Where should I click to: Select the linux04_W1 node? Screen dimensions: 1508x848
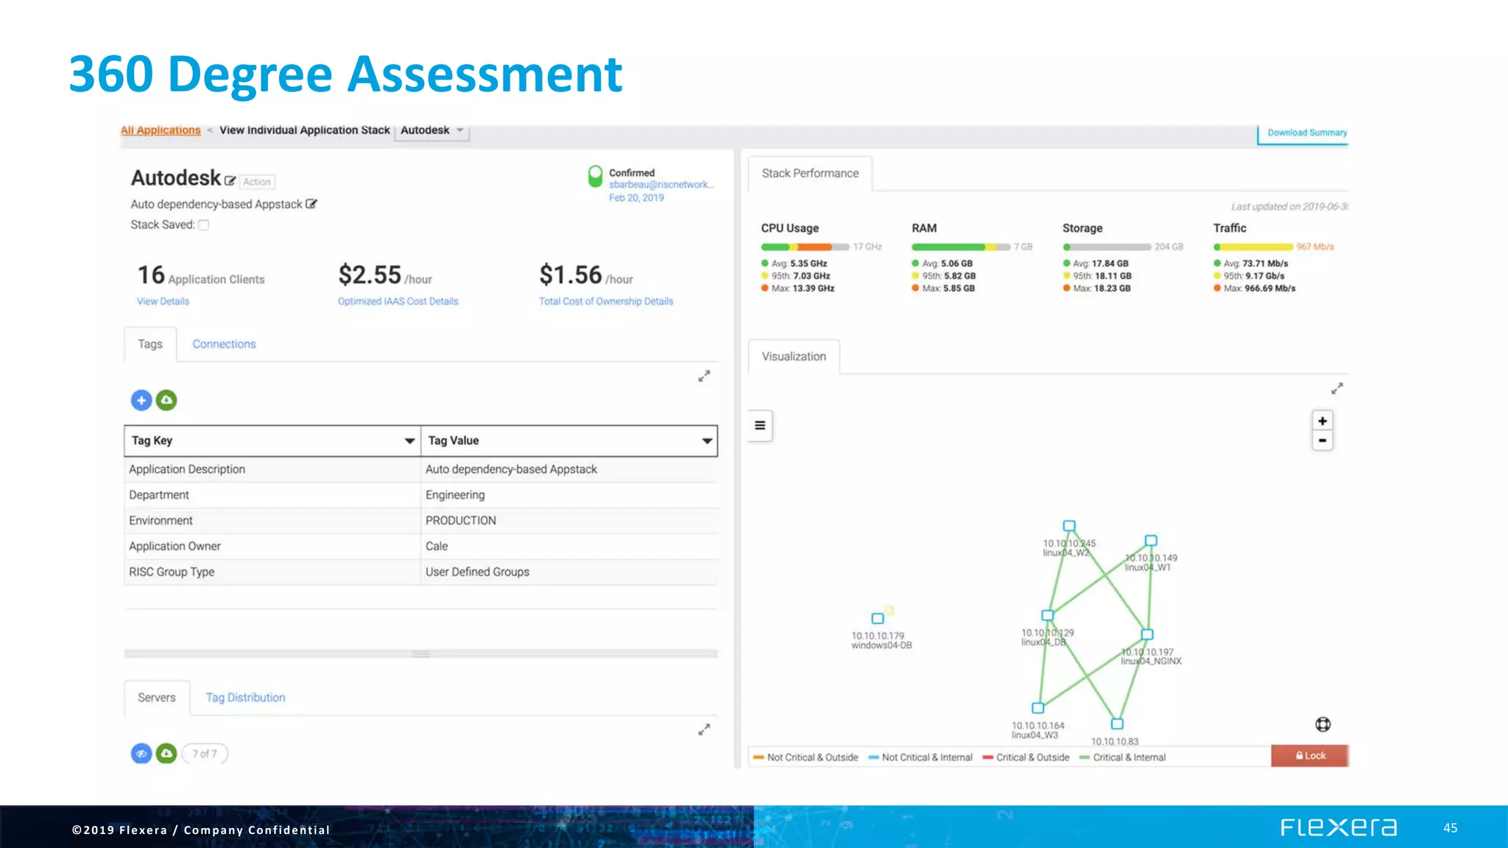pos(1151,540)
